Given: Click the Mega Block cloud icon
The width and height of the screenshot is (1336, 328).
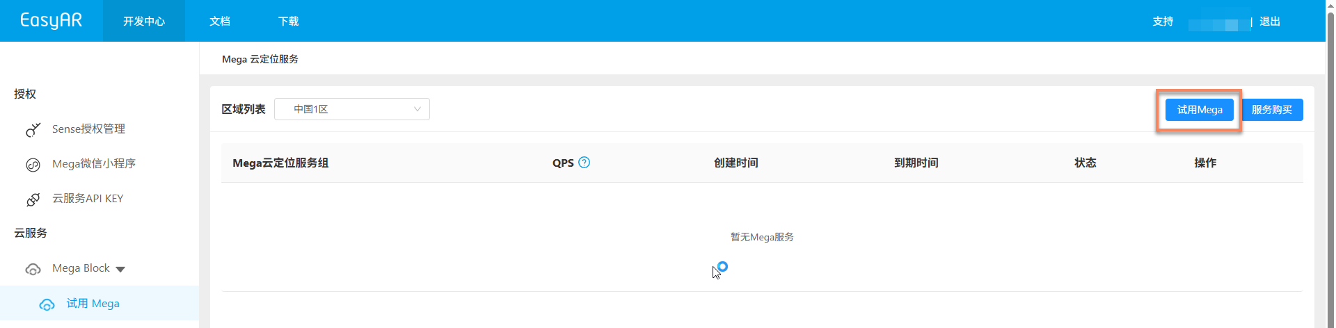Looking at the screenshot, I should pos(33,269).
